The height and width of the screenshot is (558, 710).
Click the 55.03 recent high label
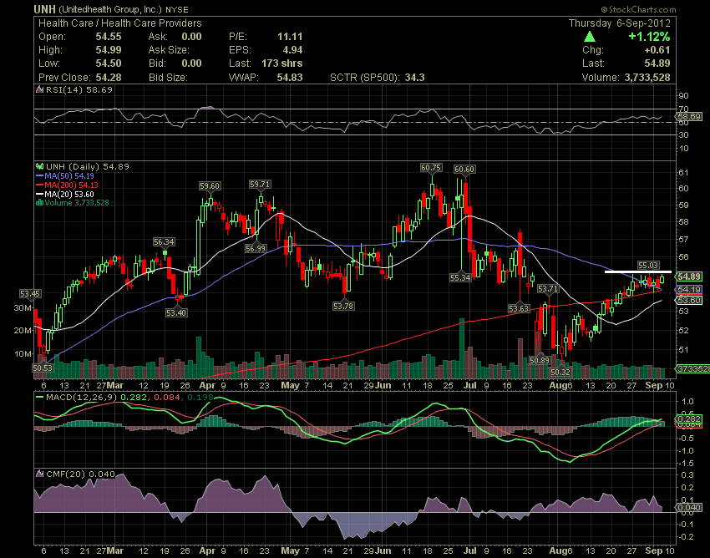[x=648, y=266]
